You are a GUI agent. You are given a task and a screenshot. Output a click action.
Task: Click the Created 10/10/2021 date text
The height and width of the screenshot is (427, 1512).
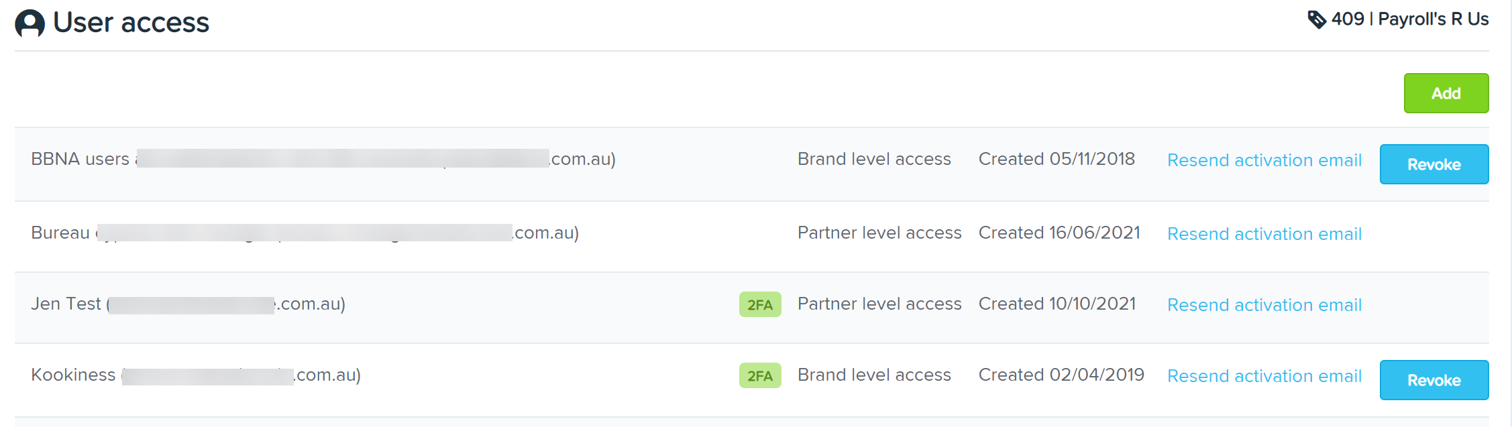tap(1057, 304)
